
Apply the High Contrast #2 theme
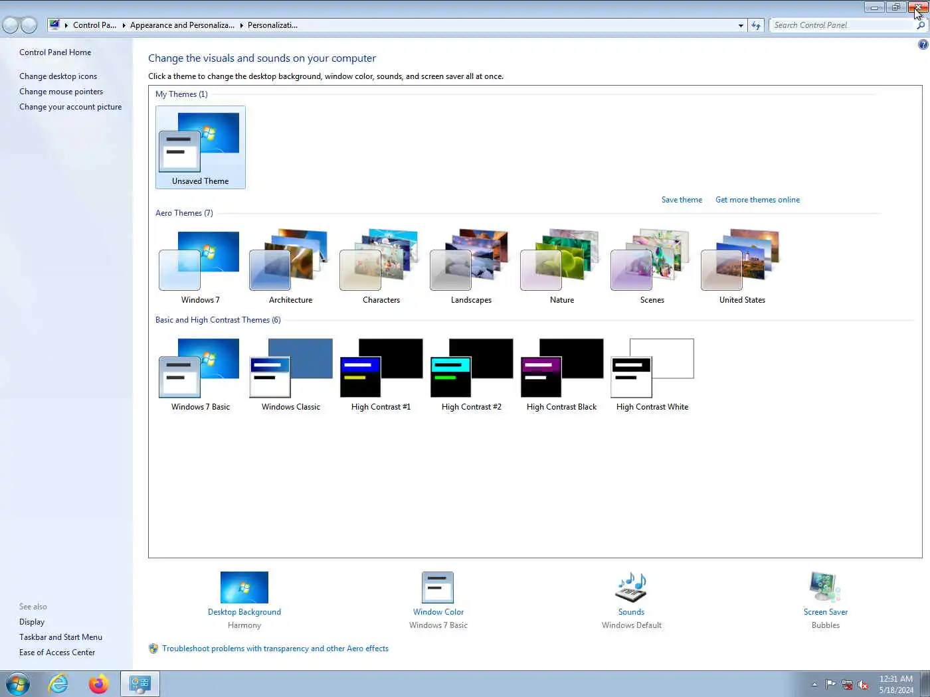coord(471,374)
